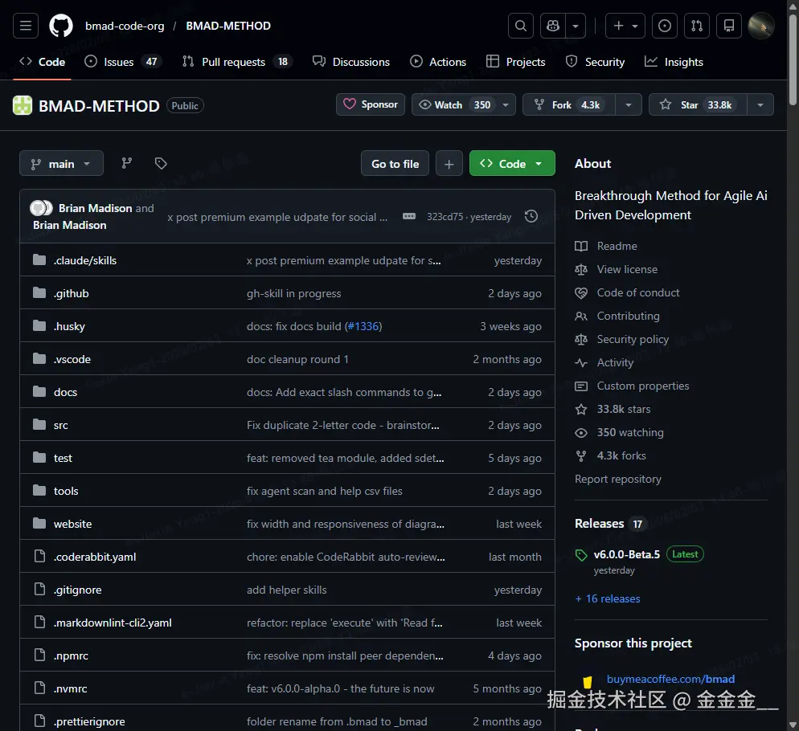Click Report repository

[618, 480]
